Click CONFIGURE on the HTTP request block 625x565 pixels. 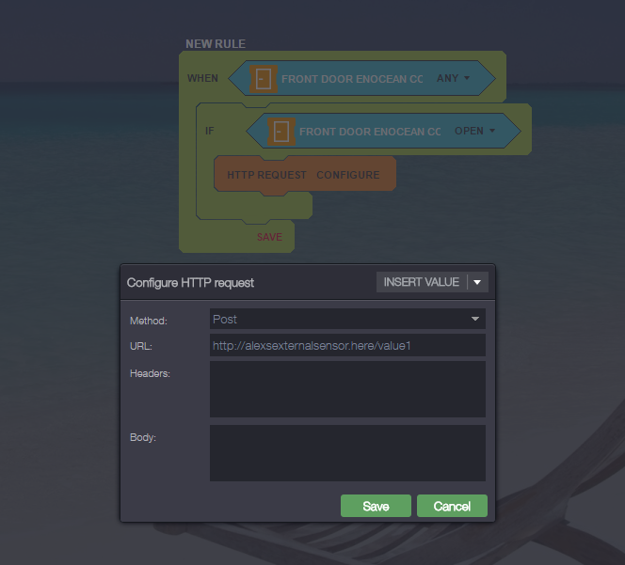coord(347,175)
